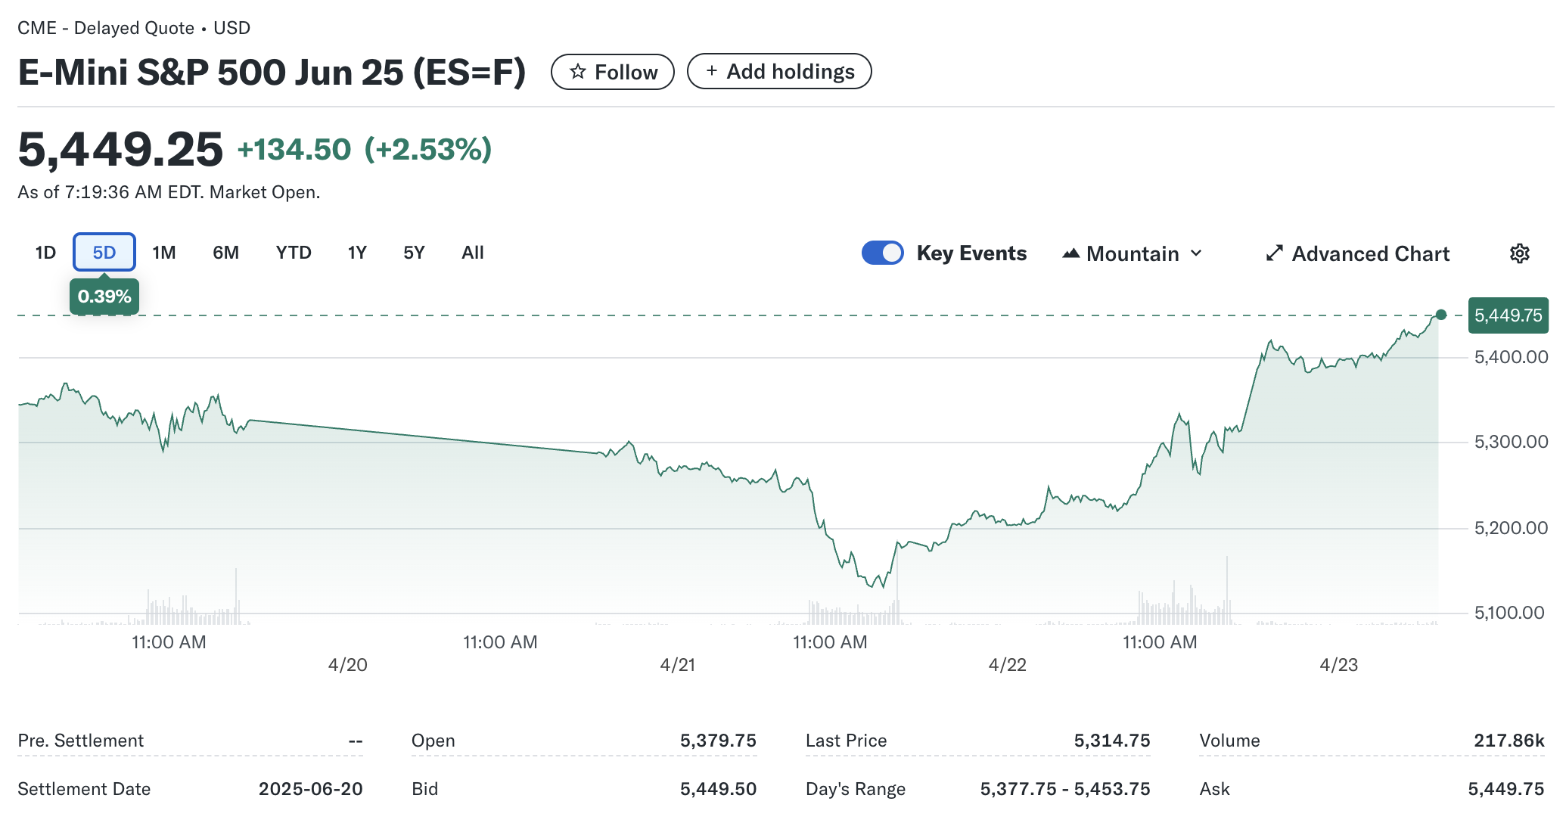Open chart settings gear icon
Image resolution: width=1566 pixels, height=820 pixels.
(x=1519, y=253)
